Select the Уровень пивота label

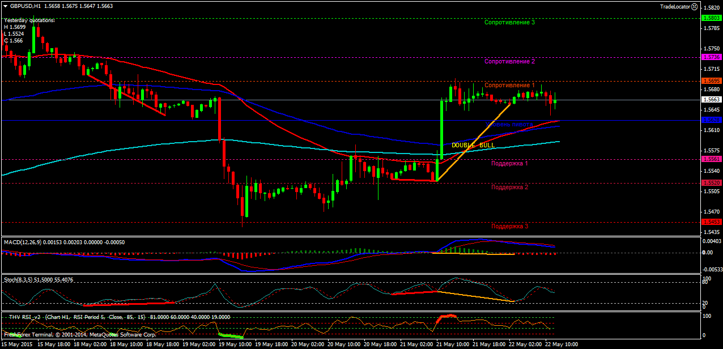(x=509, y=125)
